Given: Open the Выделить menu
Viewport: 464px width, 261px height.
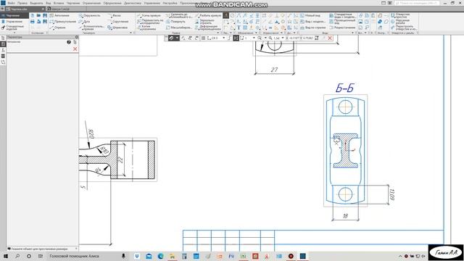Looking at the screenshot, I should (36, 3).
